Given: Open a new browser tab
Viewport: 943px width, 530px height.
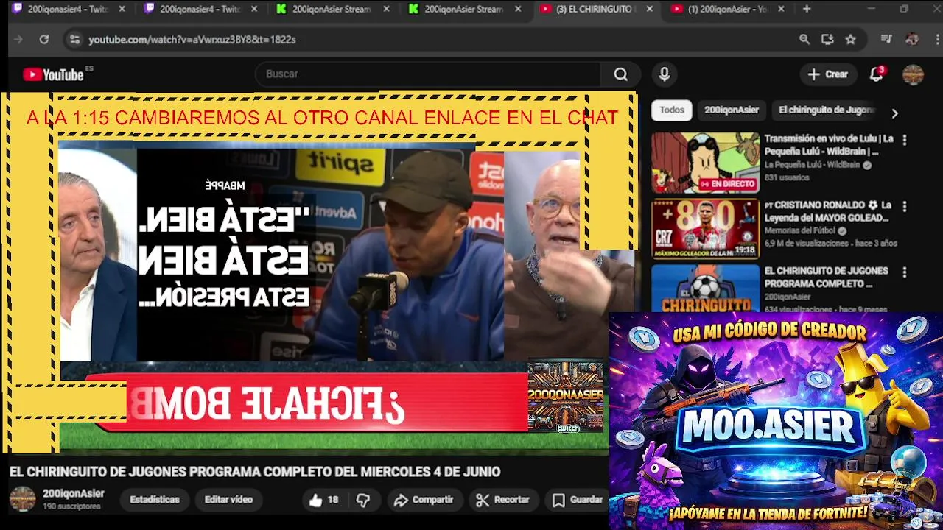Looking at the screenshot, I should [x=807, y=9].
